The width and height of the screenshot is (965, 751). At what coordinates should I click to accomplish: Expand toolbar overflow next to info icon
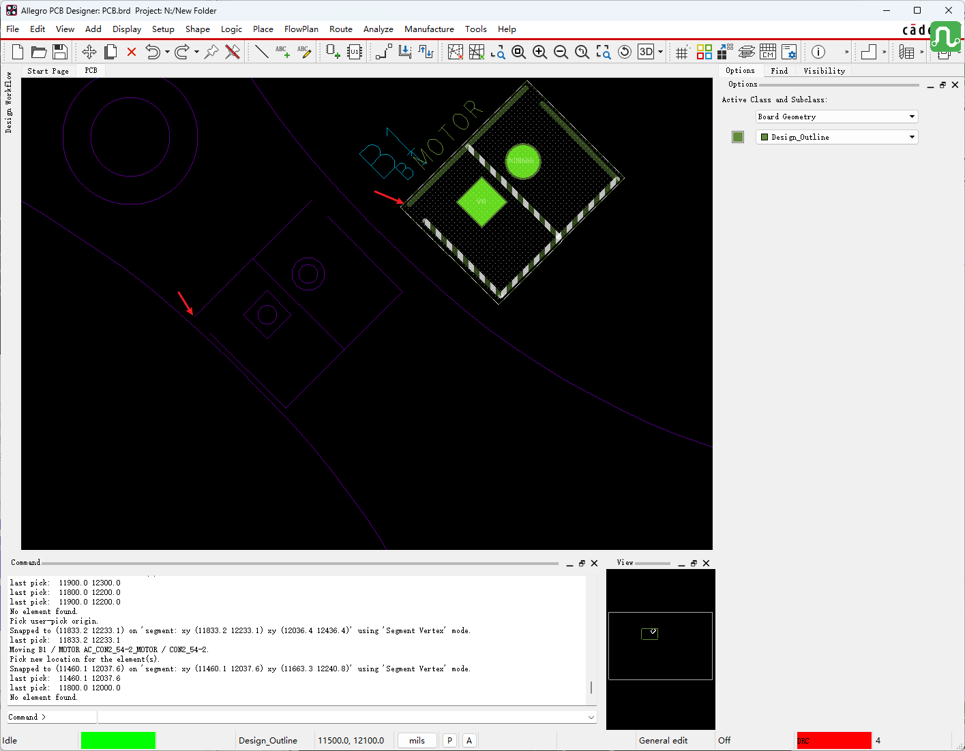tap(846, 52)
